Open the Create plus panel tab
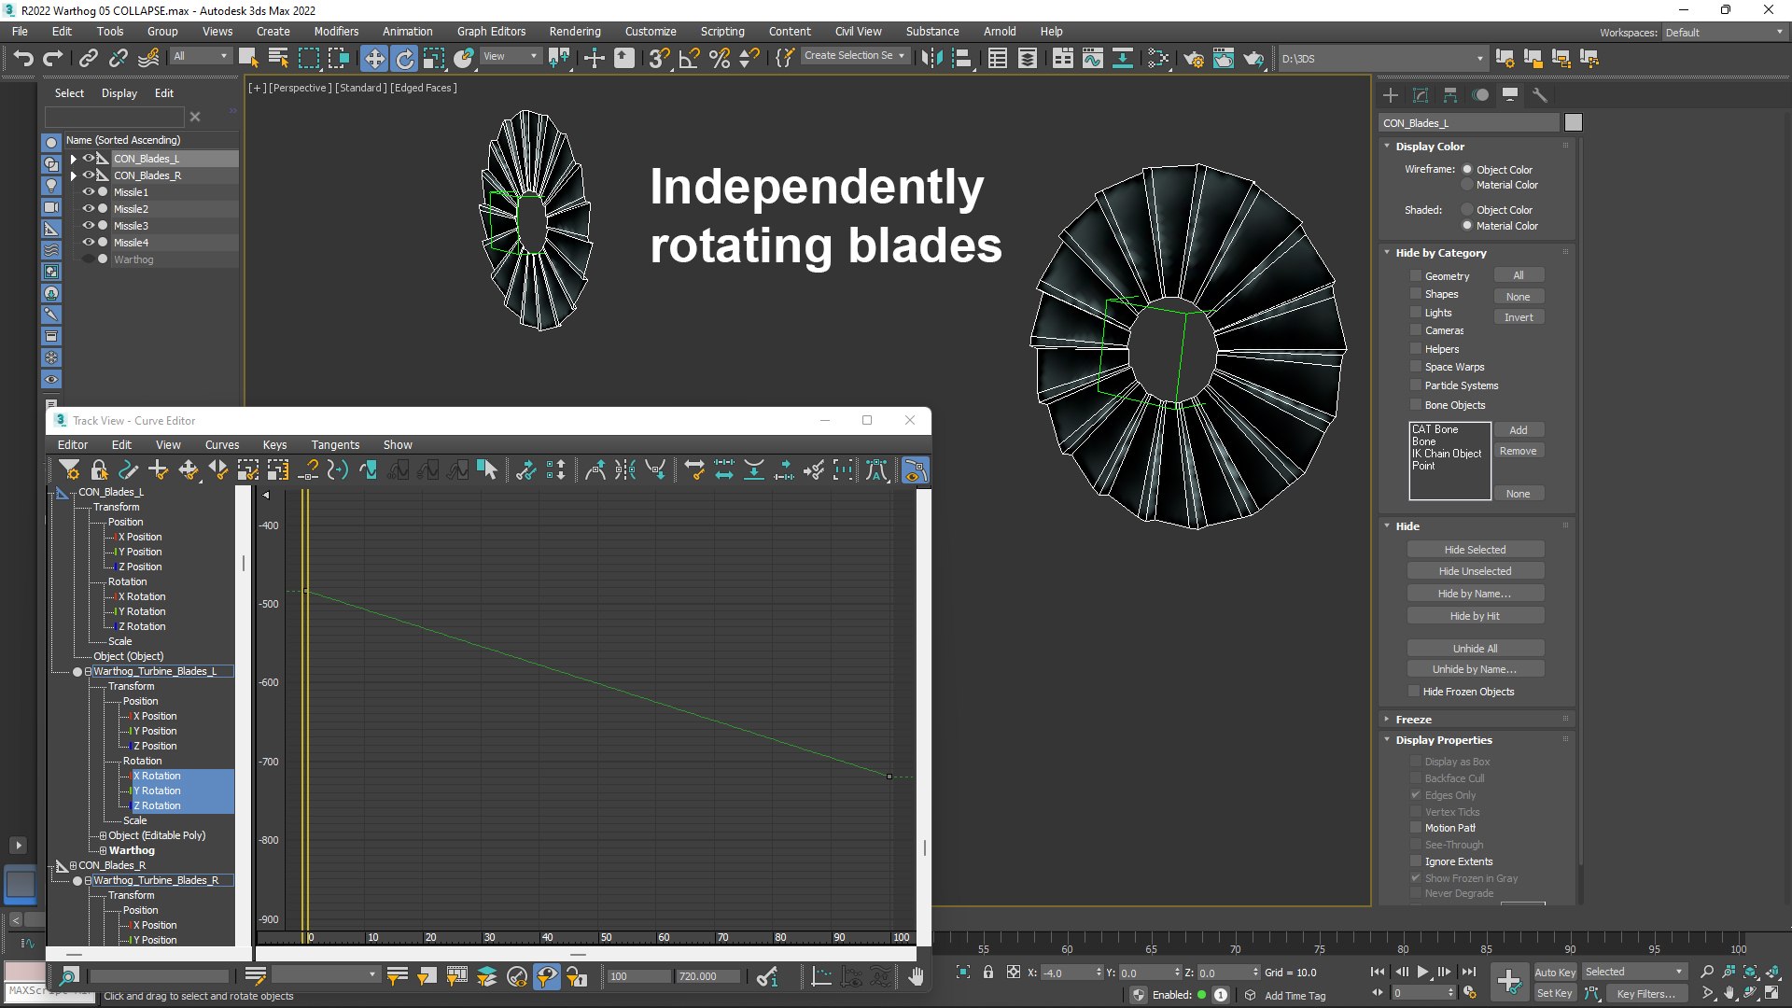 (1390, 95)
